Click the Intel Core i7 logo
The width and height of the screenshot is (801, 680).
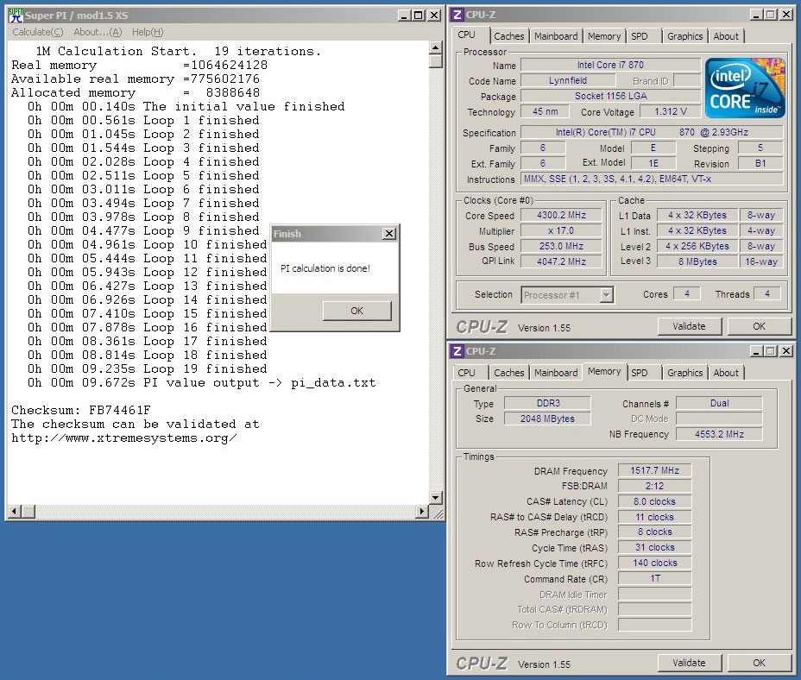[x=745, y=88]
